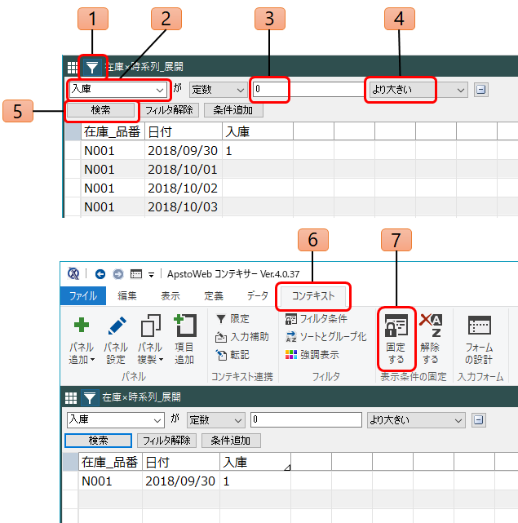The image size is (518, 523).
Task: Click the remove condition minus button in upper panel
Action: point(481,90)
